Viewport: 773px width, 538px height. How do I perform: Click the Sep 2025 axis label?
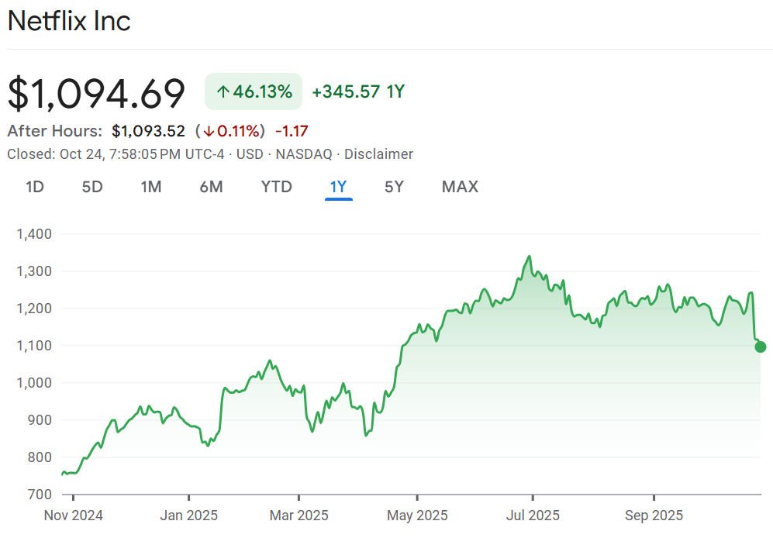(x=654, y=516)
